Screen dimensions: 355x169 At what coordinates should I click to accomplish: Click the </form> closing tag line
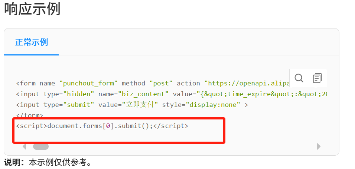point(29,115)
